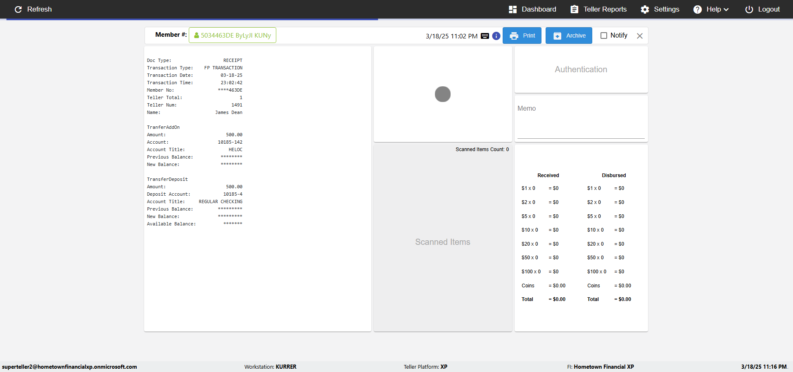Click Teller Platform XP in status bar

[x=425, y=367]
